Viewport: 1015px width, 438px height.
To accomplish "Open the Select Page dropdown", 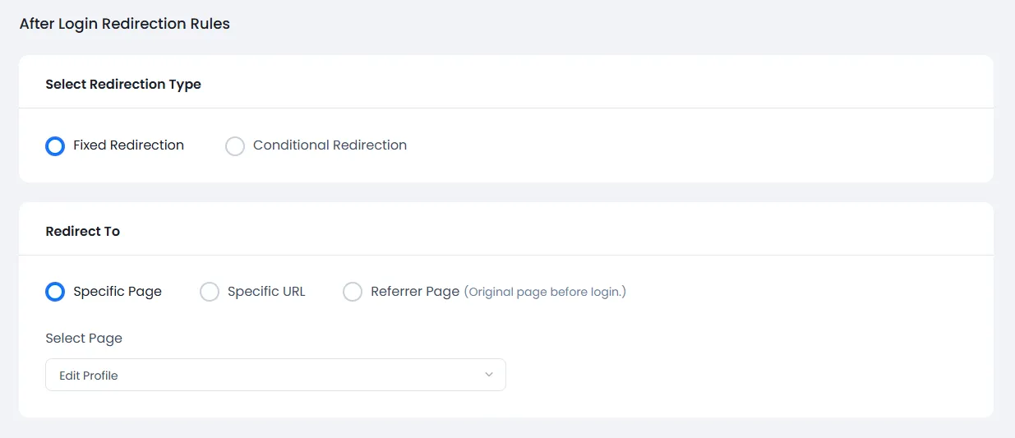I will [x=275, y=375].
